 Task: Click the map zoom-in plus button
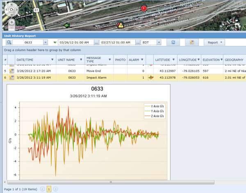pyautogui.click(x=12, y=22)
